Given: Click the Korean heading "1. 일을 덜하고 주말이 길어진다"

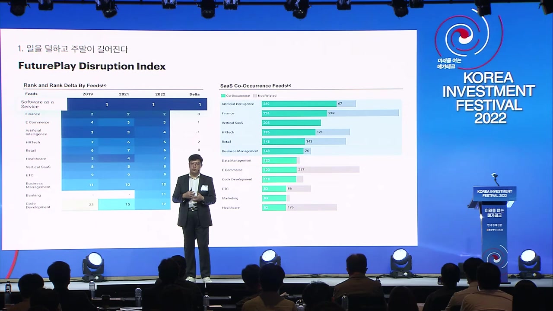Looking at the screenshot, I should click(x=73, y=49).
